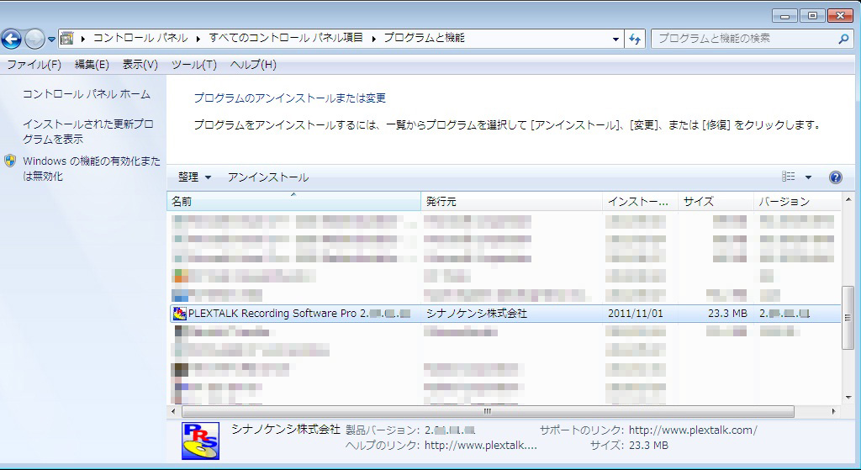Click the Forward navigation arrow

coord(34,39)
